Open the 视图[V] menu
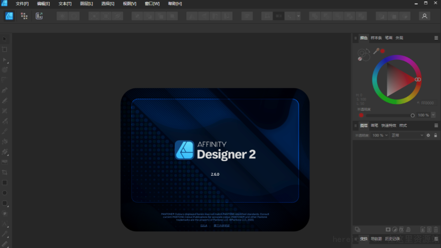The image size is (441, 248). coord(130,3)
